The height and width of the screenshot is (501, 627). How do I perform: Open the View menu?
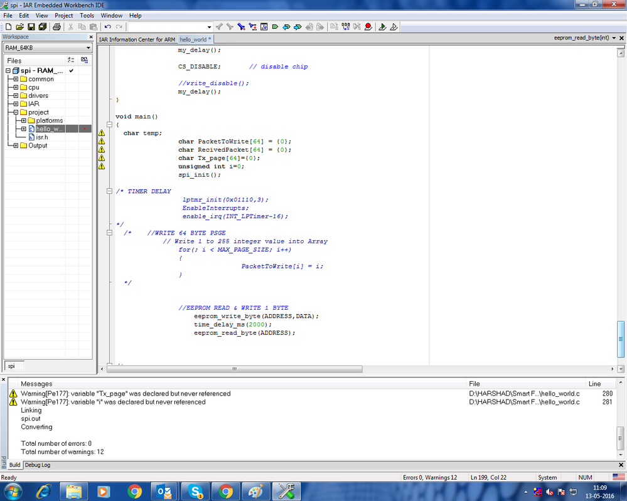click(41, 16)
